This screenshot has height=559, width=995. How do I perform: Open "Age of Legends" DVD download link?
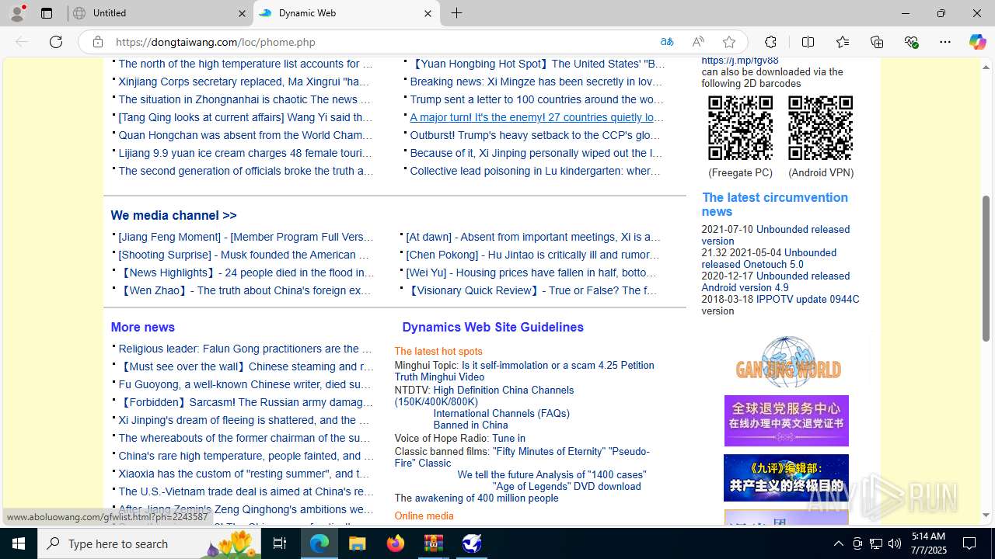[x=567, y=486]
